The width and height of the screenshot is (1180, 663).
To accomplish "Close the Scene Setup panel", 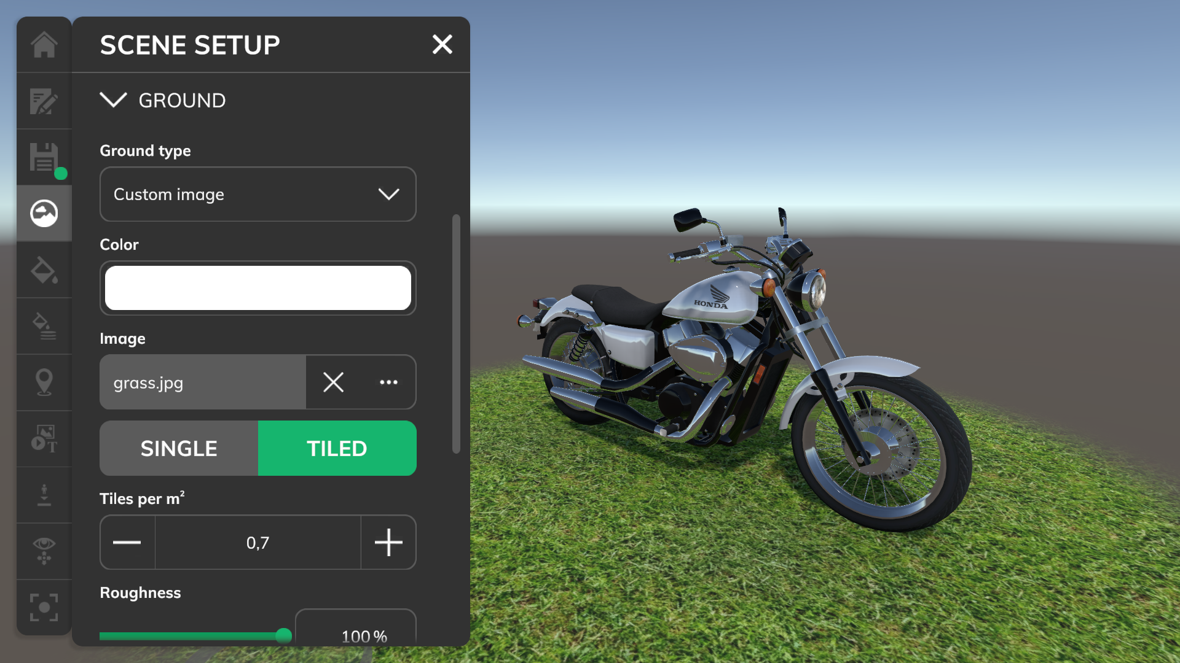I will (442, 44).
